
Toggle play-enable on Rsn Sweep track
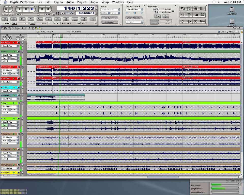pyautogui.click(x=14, y=165)
